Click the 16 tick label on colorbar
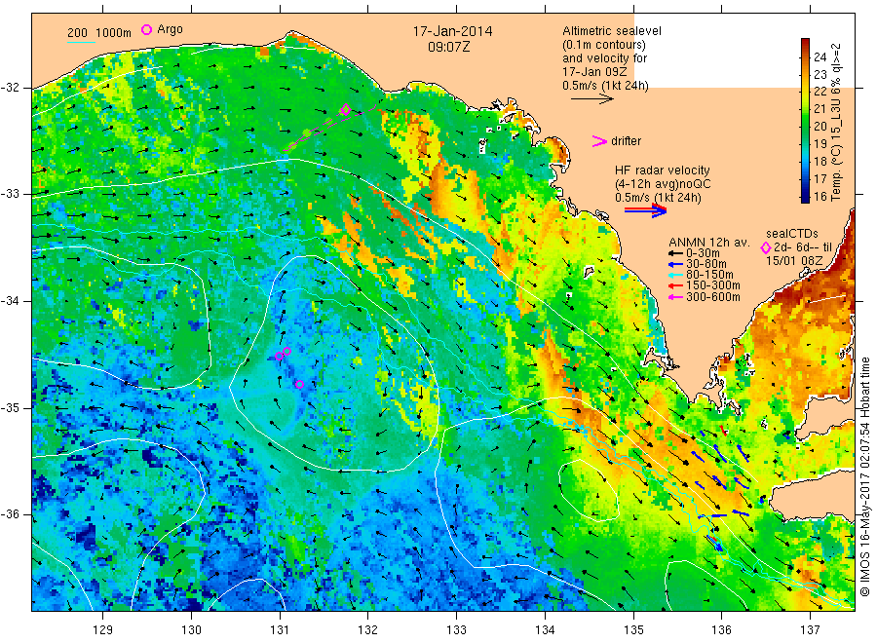This screenshot has height=643, width=877. [x=820, y=196]
